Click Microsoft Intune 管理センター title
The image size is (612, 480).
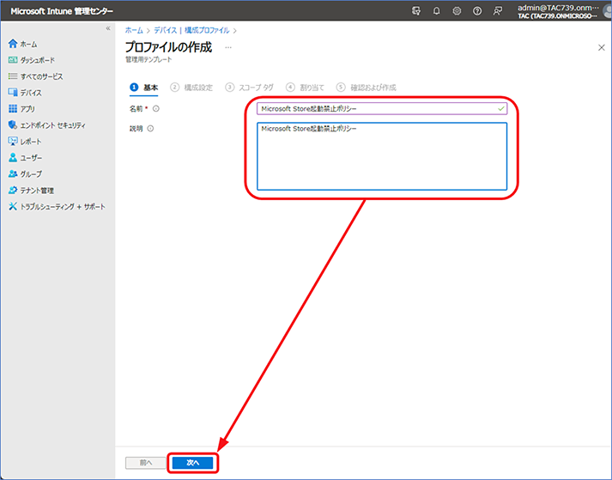tap(62, 11)
